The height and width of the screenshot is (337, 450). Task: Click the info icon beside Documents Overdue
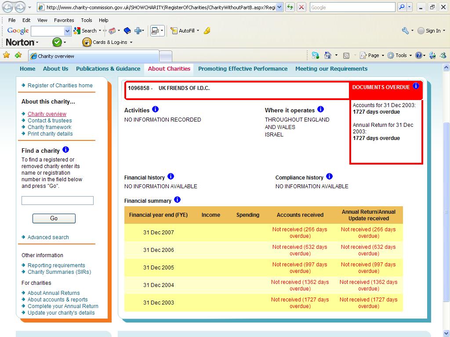coord(416,86)
